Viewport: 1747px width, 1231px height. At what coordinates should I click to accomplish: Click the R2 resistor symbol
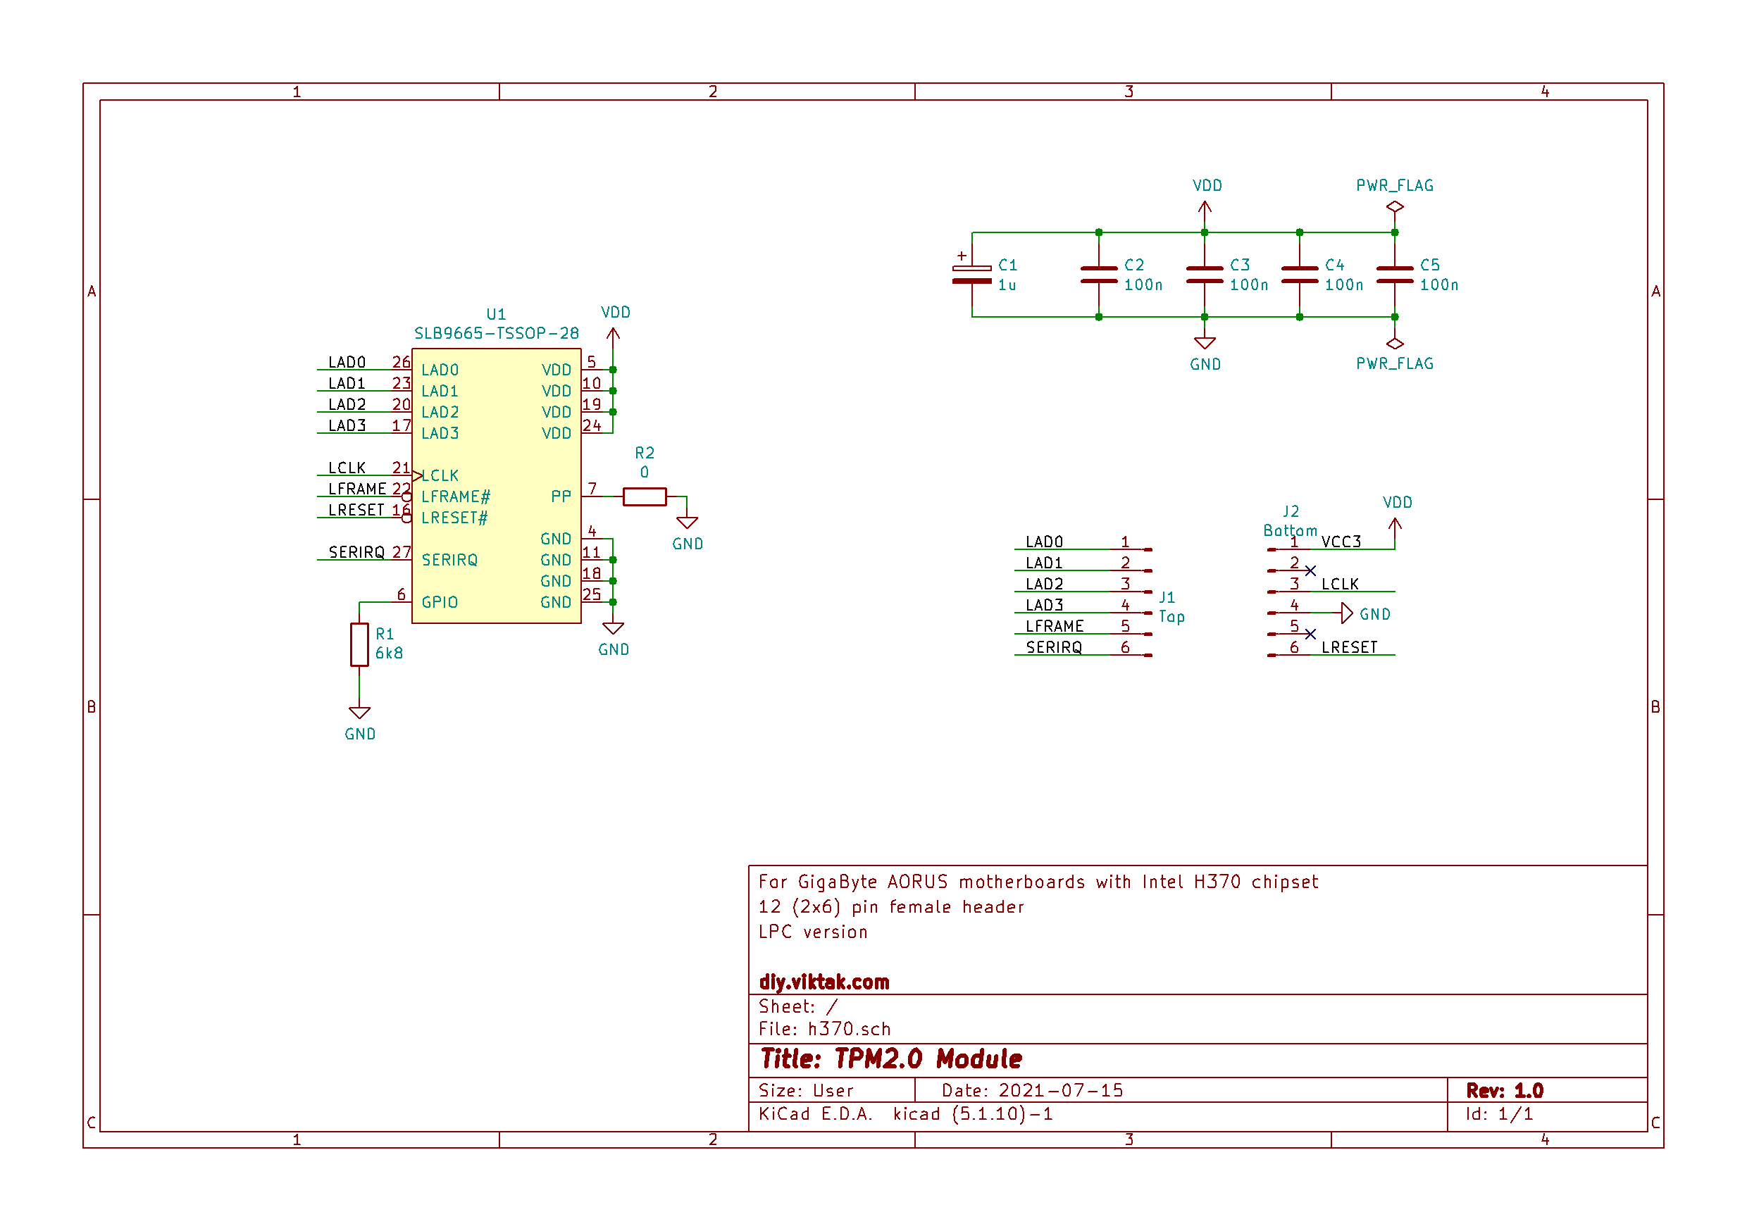click(x=644, y=496)
